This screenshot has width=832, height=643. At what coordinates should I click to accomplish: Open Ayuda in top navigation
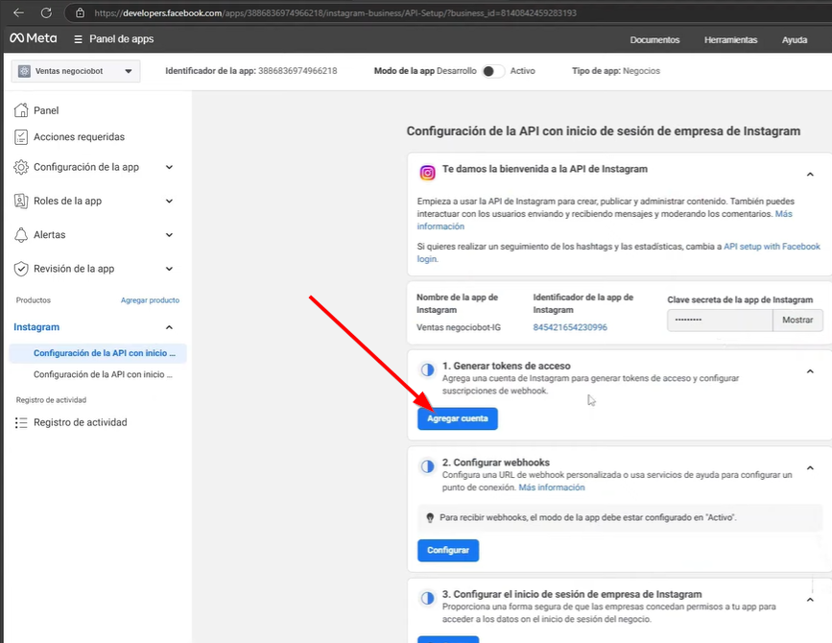(x=795, y=39)
